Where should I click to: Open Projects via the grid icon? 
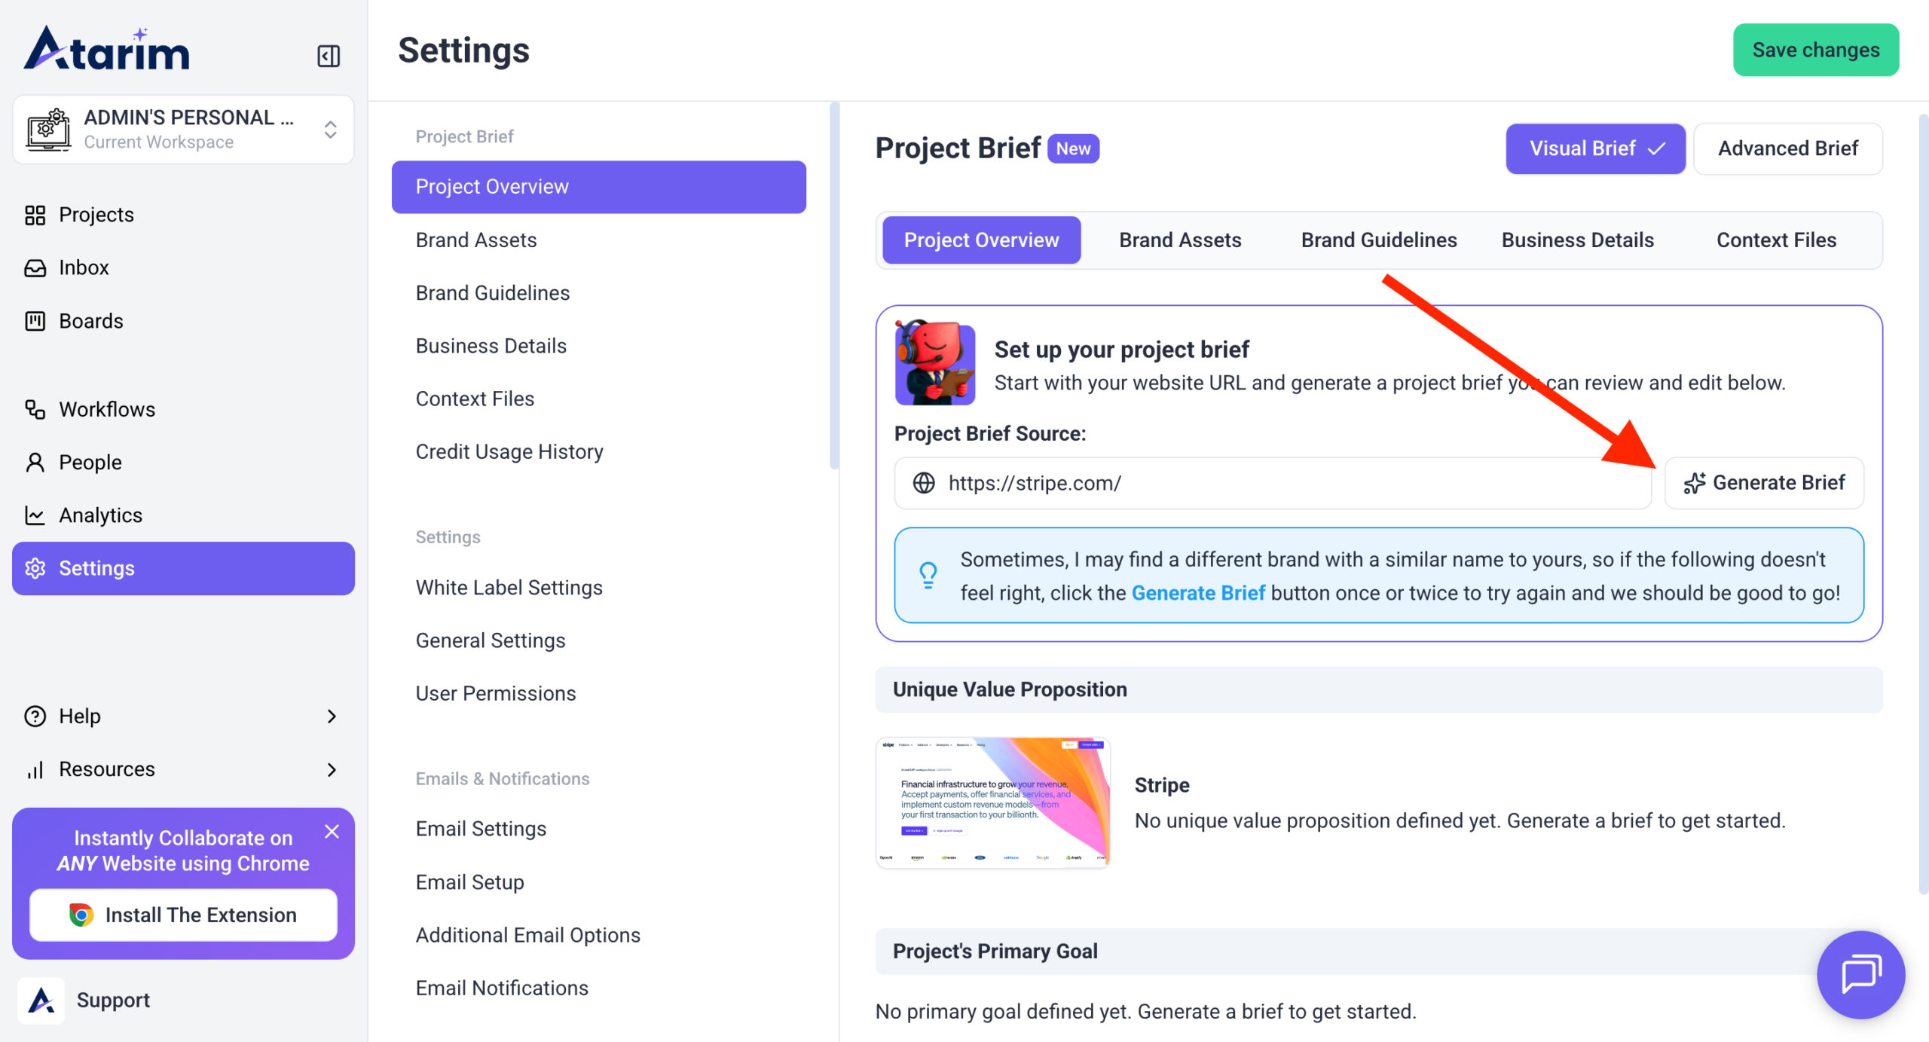pyautogui.click(x=35, y=215)
